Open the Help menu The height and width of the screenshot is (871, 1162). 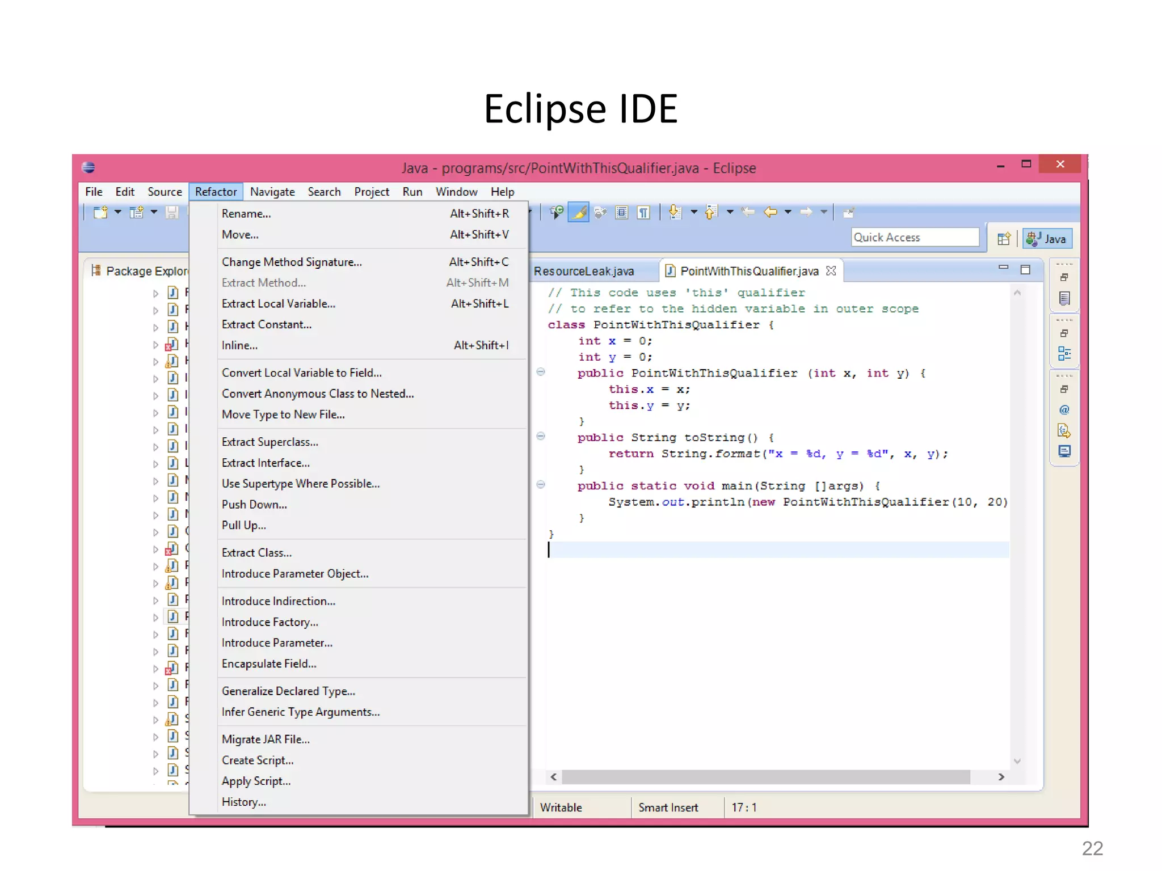pyautogui.click(x=502, y=192)
